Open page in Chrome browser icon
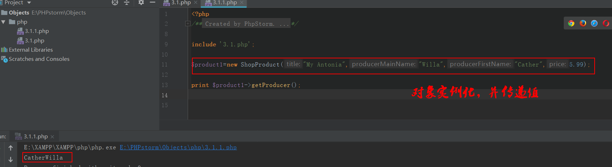The width and height of the screenshot is (612, 167). coord(571,23)
